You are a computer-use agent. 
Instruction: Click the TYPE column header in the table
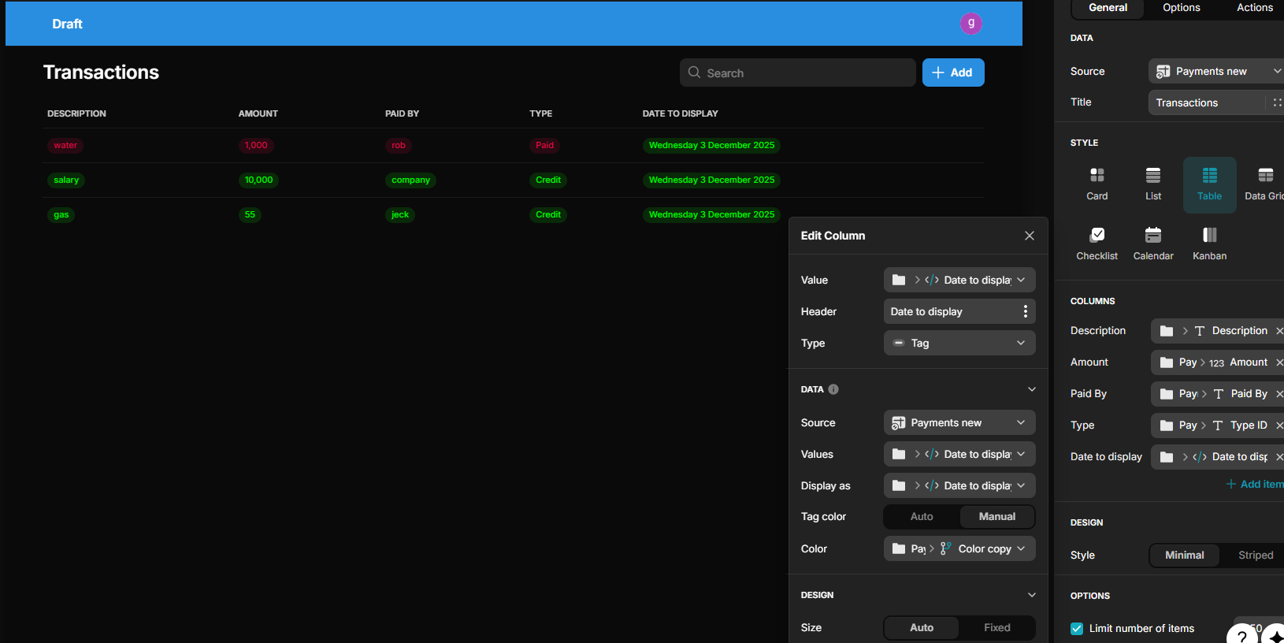pos(541,113)
